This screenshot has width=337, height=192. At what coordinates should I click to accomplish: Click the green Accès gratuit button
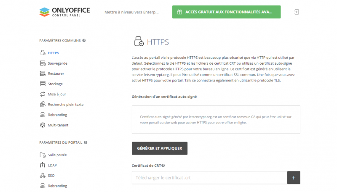(x=226, y=12)
